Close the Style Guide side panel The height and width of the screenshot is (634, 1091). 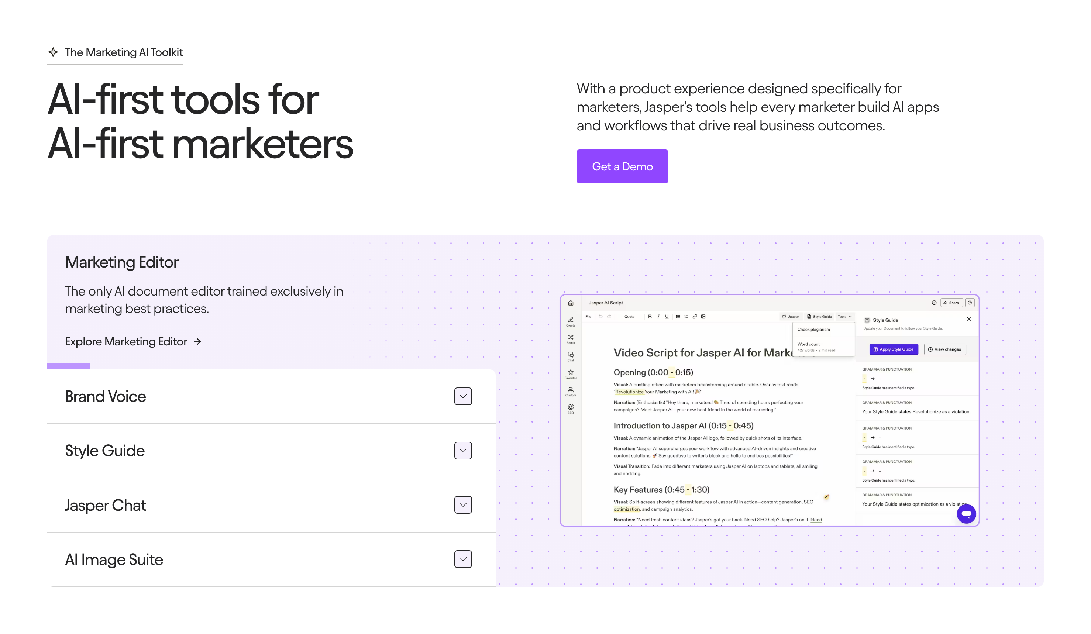coord(968,319)
